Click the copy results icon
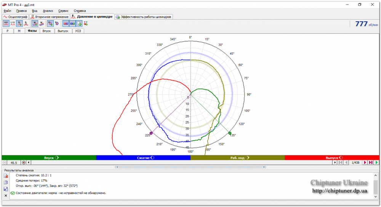Image resolution: width=381 pixels, height=207 pixels. (x=6, y=183)
